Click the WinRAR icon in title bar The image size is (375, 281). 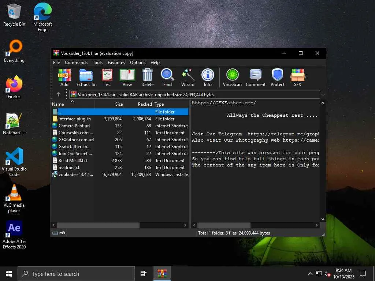pos(56,53)
